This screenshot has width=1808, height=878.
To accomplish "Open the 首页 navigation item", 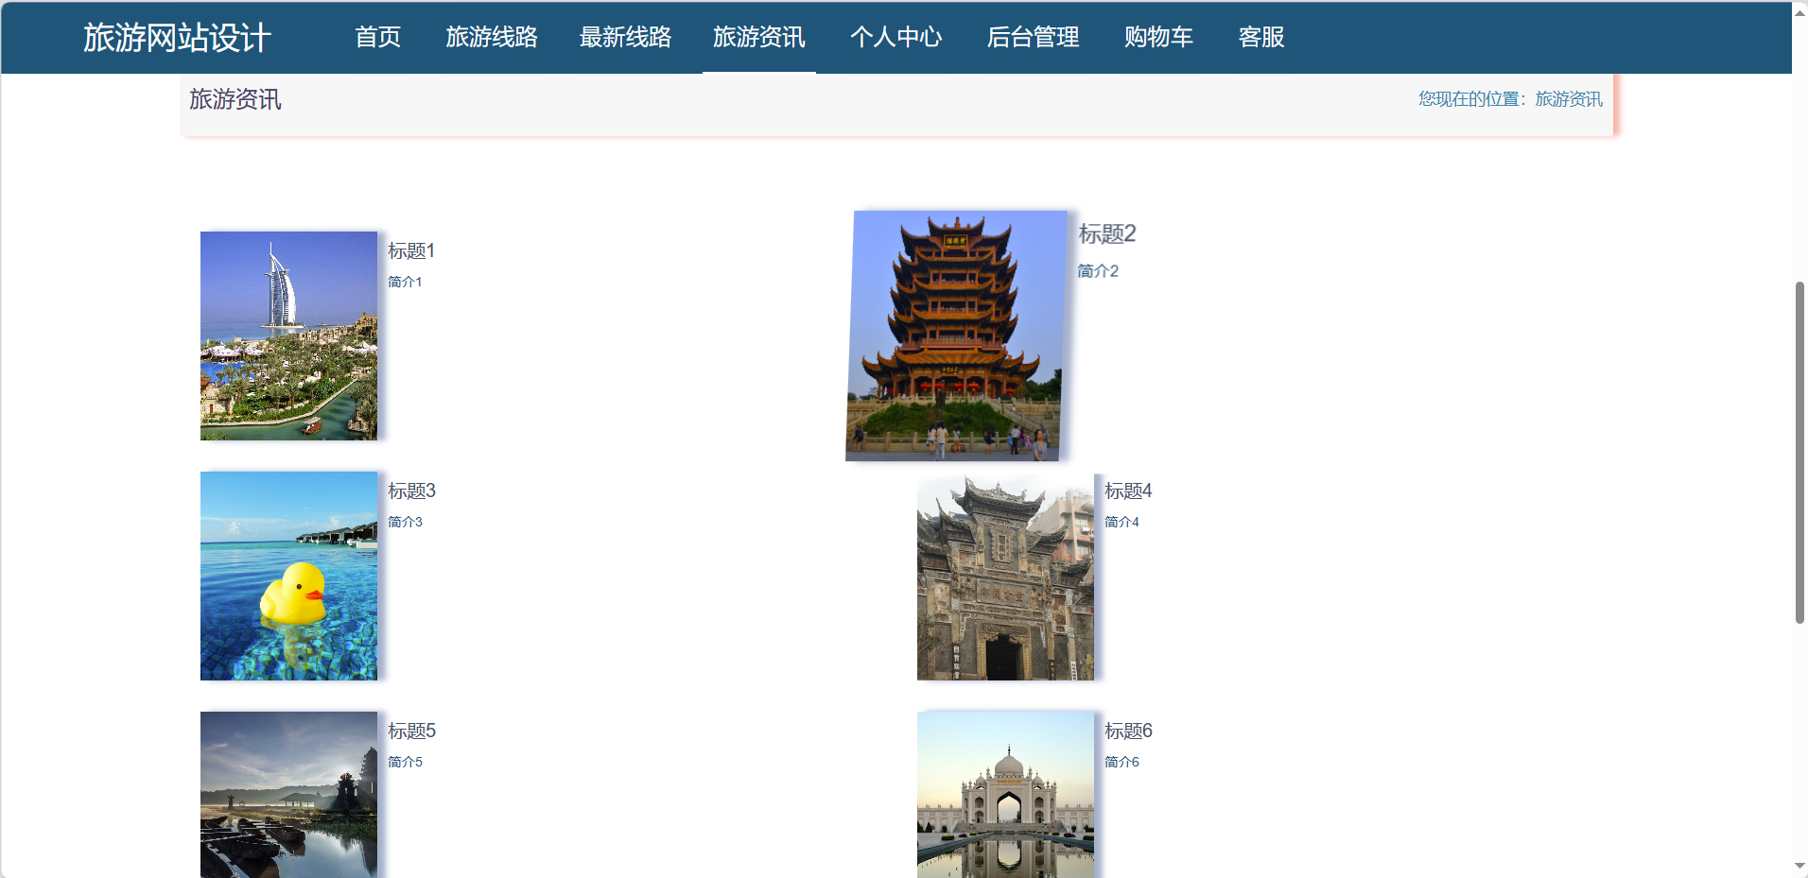I will [x=376, y=38].
